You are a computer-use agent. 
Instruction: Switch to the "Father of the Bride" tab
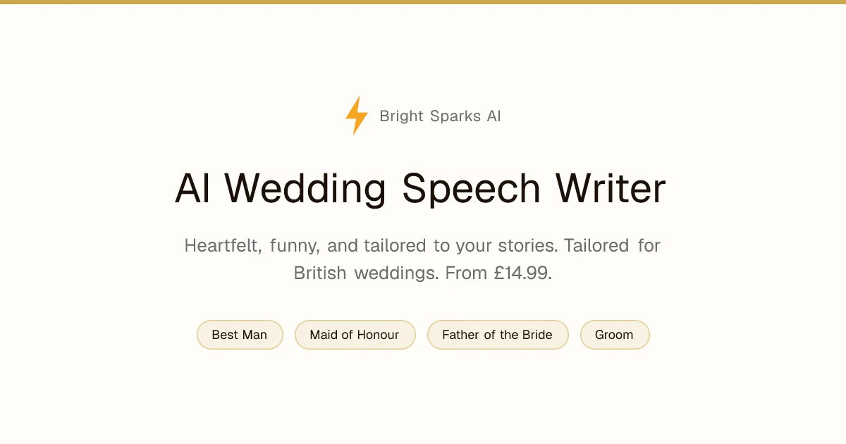click(498, 335)
